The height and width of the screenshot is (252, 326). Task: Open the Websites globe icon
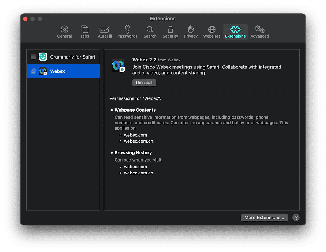click(212, 29)
